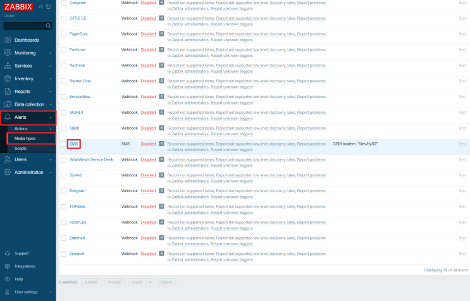Click action count badge in Zendesk row
This screenshot has height=301, width=470.
[x=161, y=254]
